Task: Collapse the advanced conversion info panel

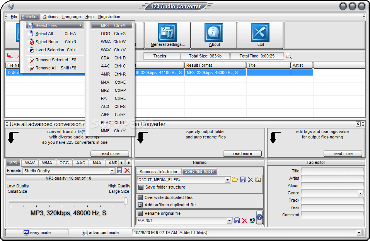Action: click(x=358, y=124)
